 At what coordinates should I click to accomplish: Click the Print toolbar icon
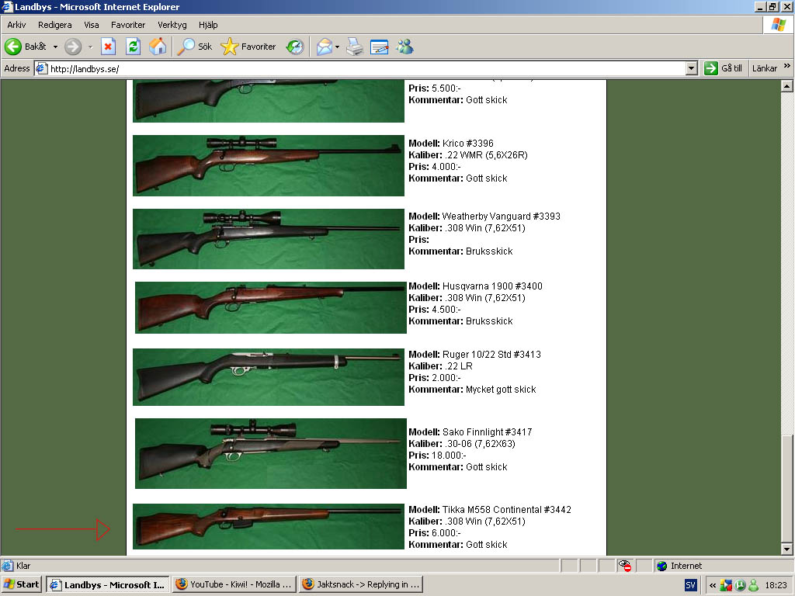point(354,47)
